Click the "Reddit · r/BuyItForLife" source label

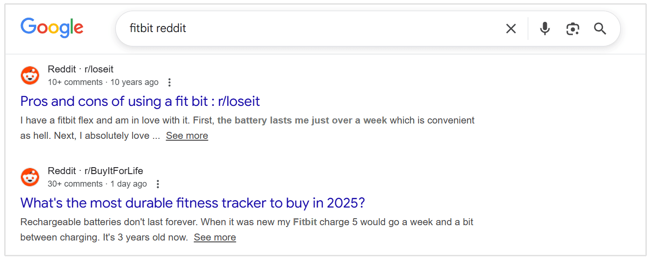95,171
